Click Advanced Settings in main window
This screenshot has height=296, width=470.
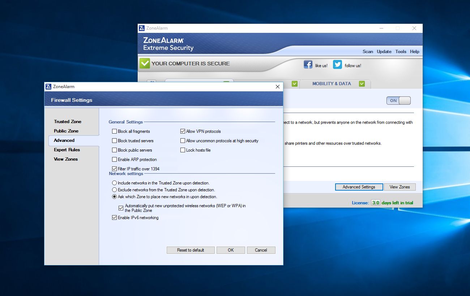pos(359,187)
